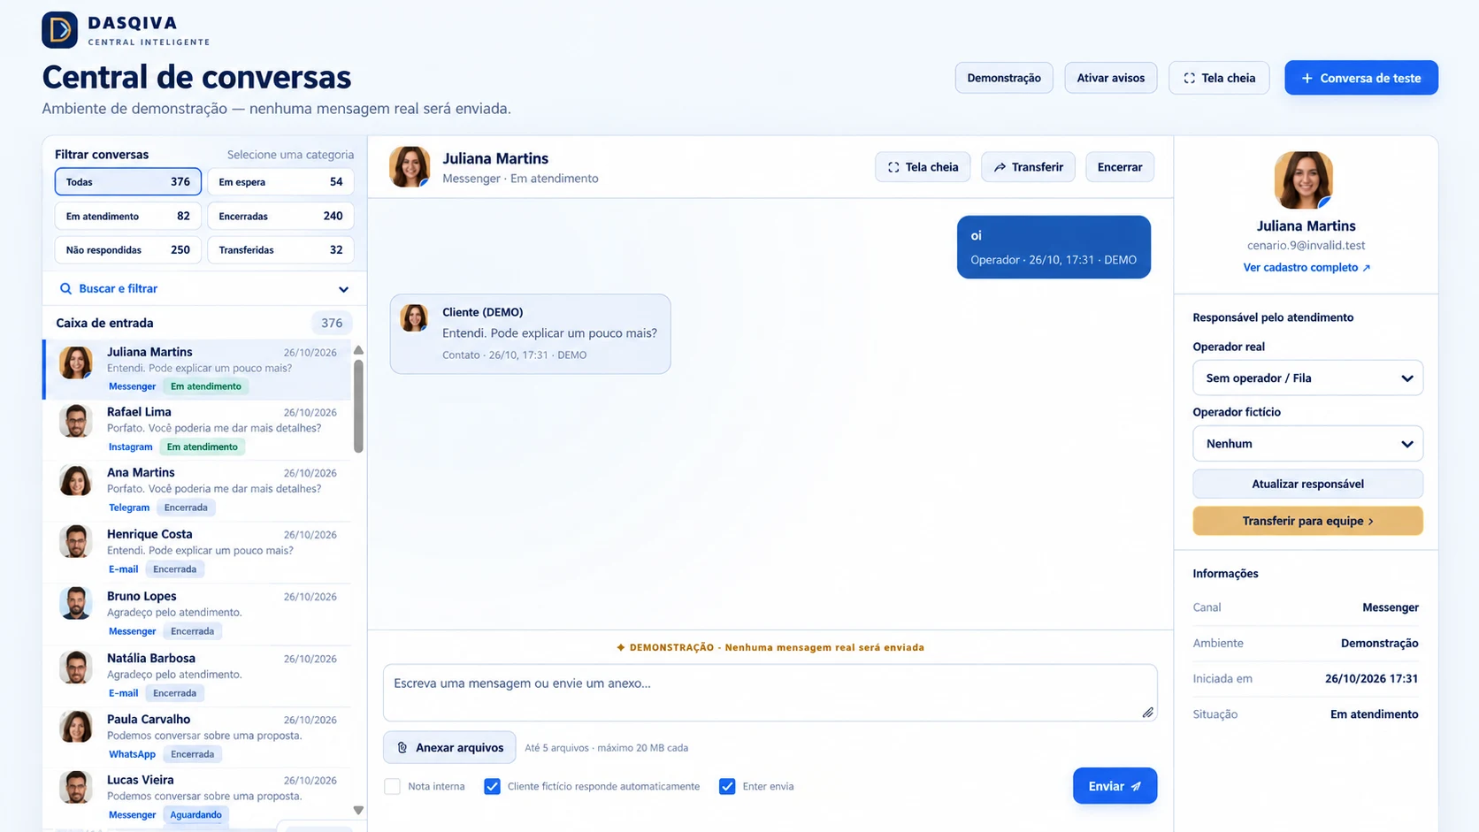This screenshot has height=832, width=1479.
Task: Click Atualizar responsável button
Action: (1307, 484)
